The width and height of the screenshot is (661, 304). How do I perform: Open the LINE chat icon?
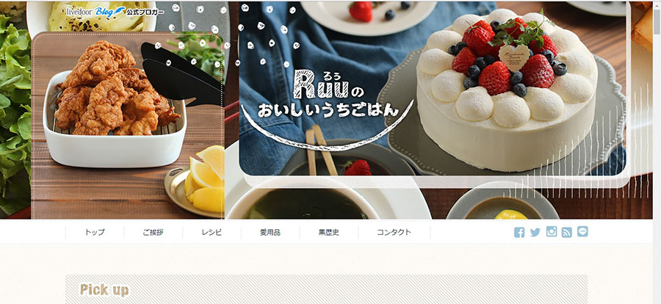582,231
